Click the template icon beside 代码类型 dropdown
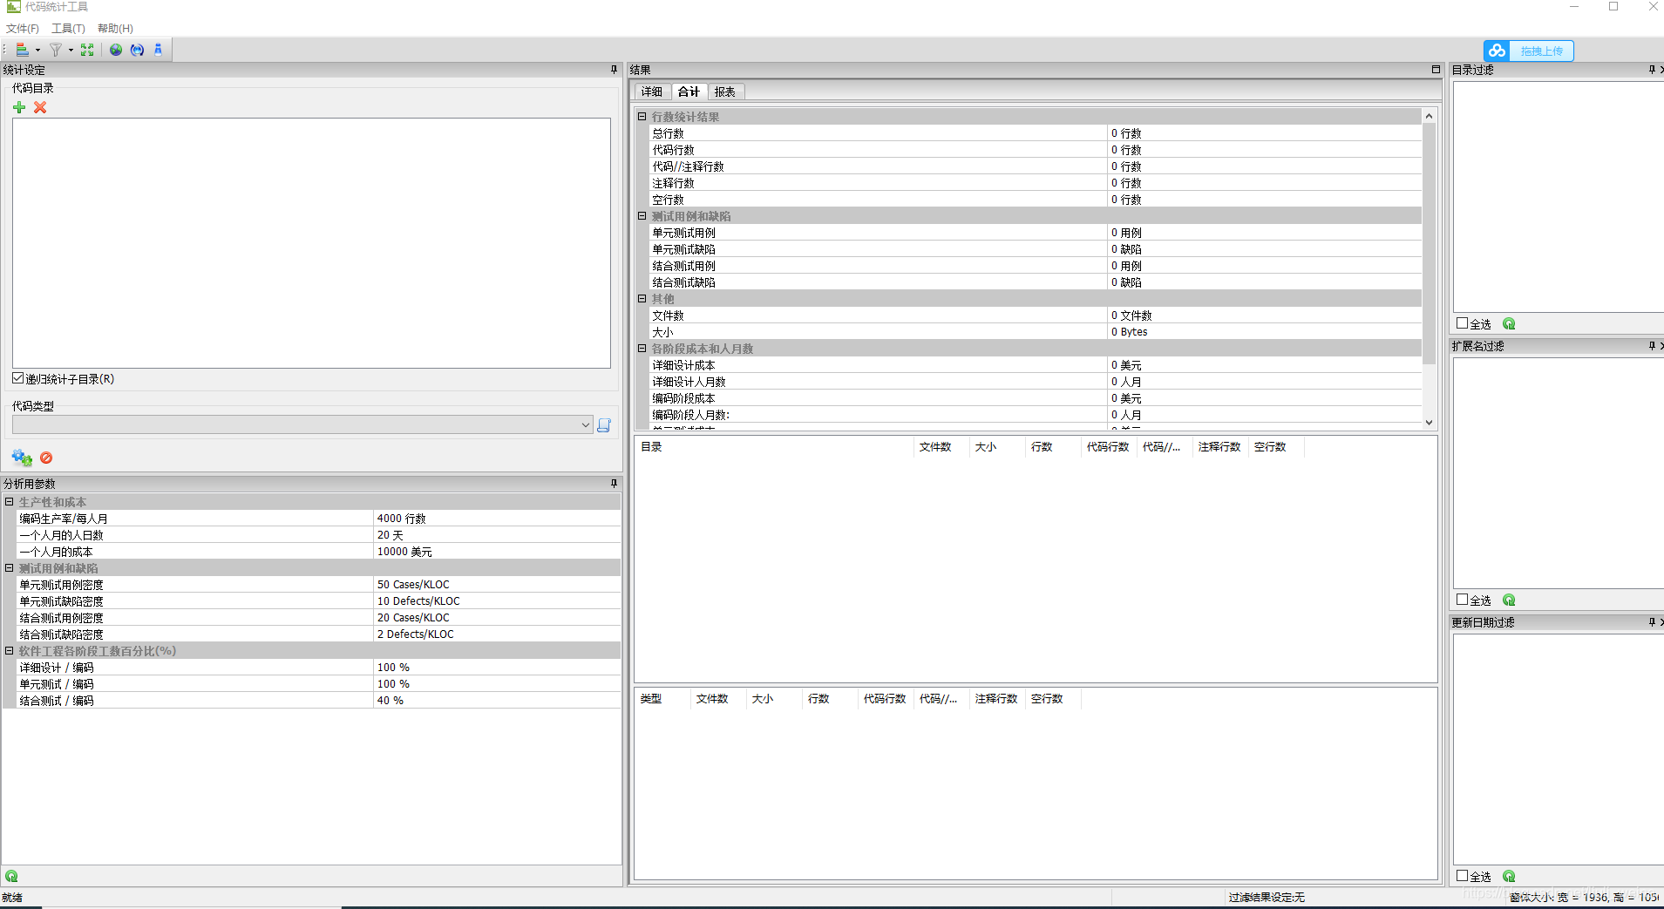Screen dimensions: 1664x909 (x=604, y=424)
